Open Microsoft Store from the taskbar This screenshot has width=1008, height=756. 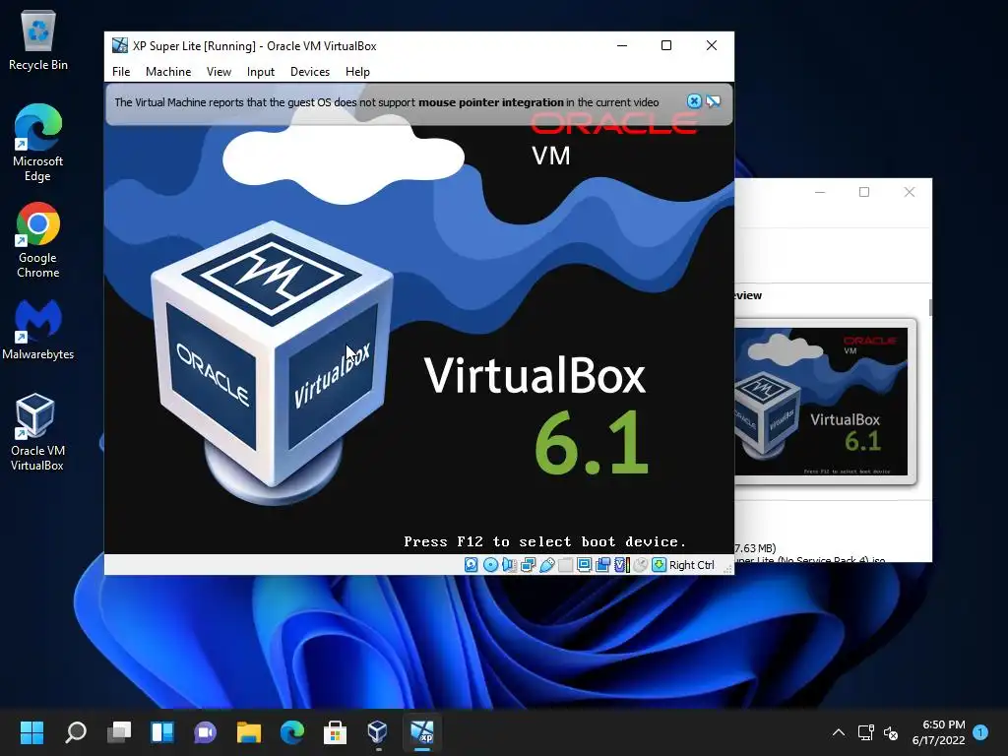[x=335, y=732]
